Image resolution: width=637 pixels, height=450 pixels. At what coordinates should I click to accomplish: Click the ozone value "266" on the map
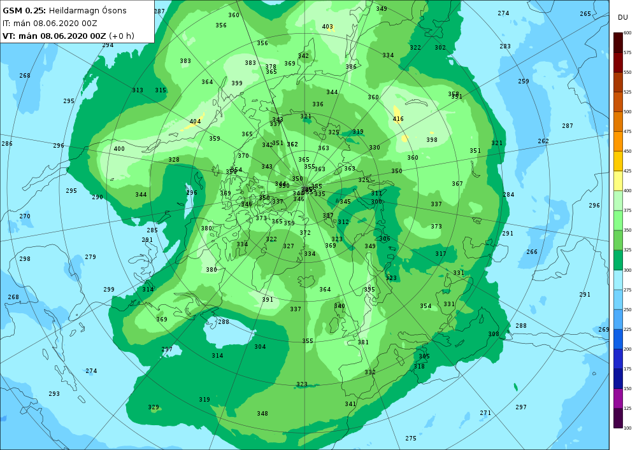point(532,252)
